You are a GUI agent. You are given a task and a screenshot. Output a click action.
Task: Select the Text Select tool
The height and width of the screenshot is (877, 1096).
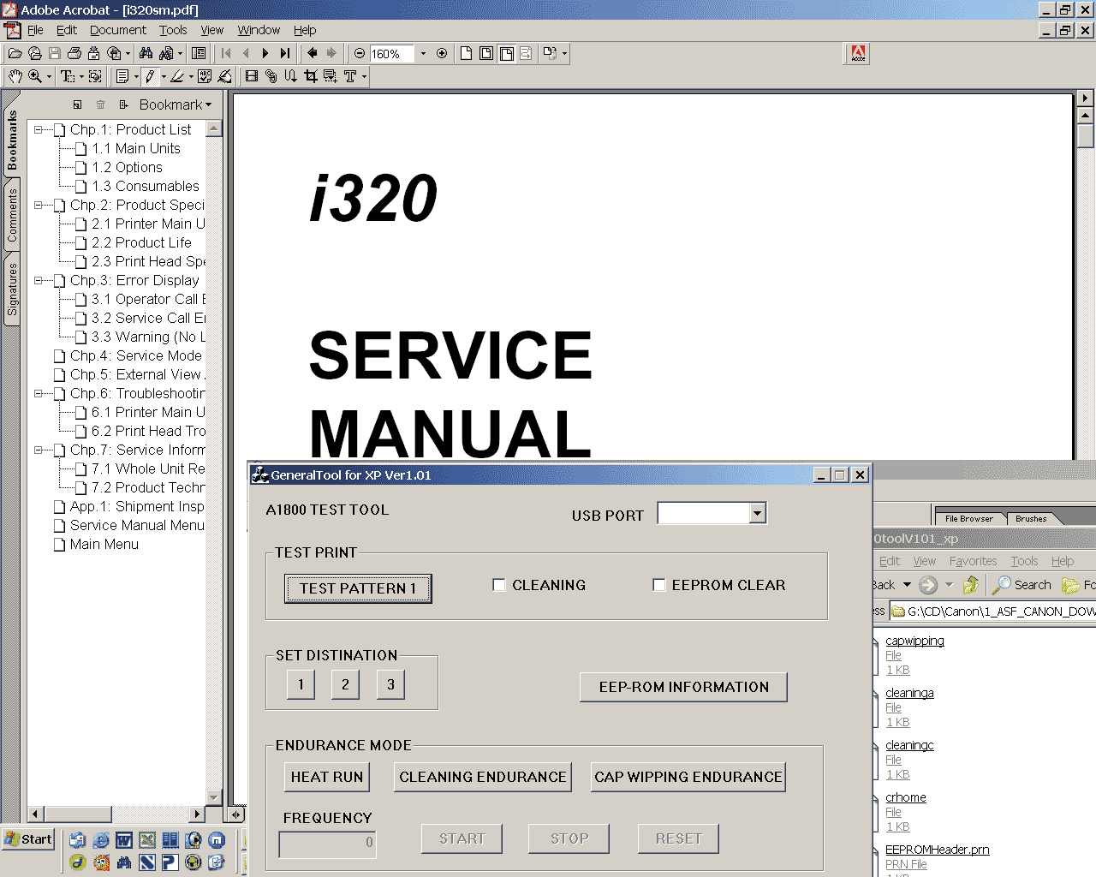pyautogui.click(x=68, y=76)
